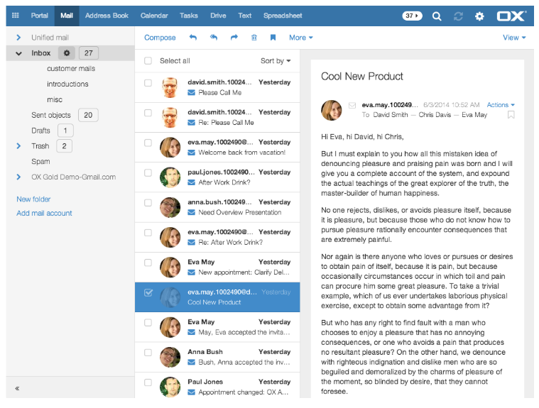The height and width of the screenshot is (408, 539).
Task: Click the New folder link
Action: pyautogui.click(x=33, y=199)
